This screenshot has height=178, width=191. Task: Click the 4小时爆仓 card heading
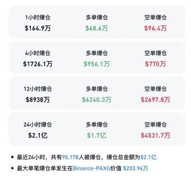point(38,53)
